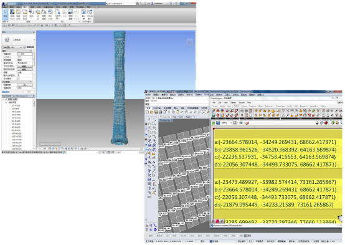Open the Grasshopper zoom percentage dropdown

[227, 123]
